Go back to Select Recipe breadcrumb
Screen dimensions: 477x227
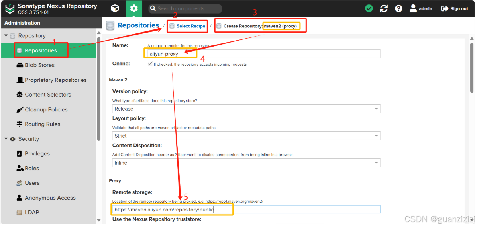pos(191,26)
